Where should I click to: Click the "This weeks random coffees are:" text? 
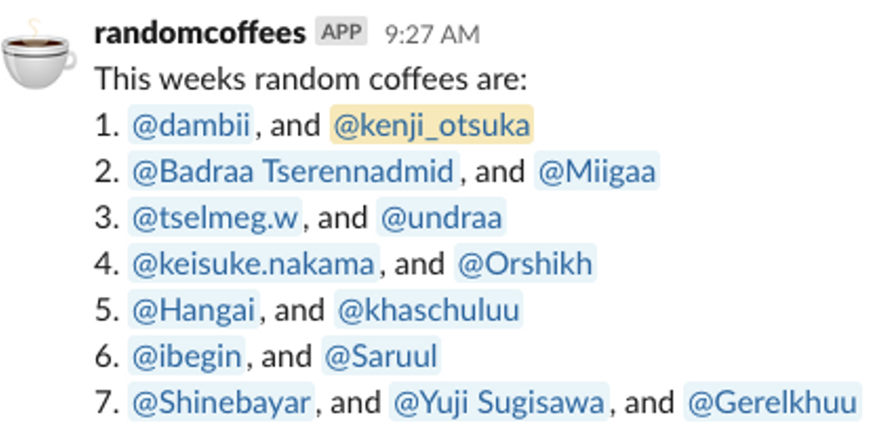(311, 79)
